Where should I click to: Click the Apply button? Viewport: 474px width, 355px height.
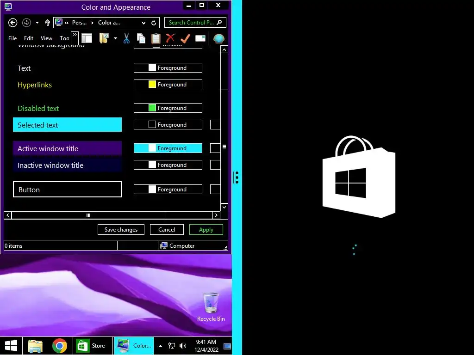(x=206, y=229)
